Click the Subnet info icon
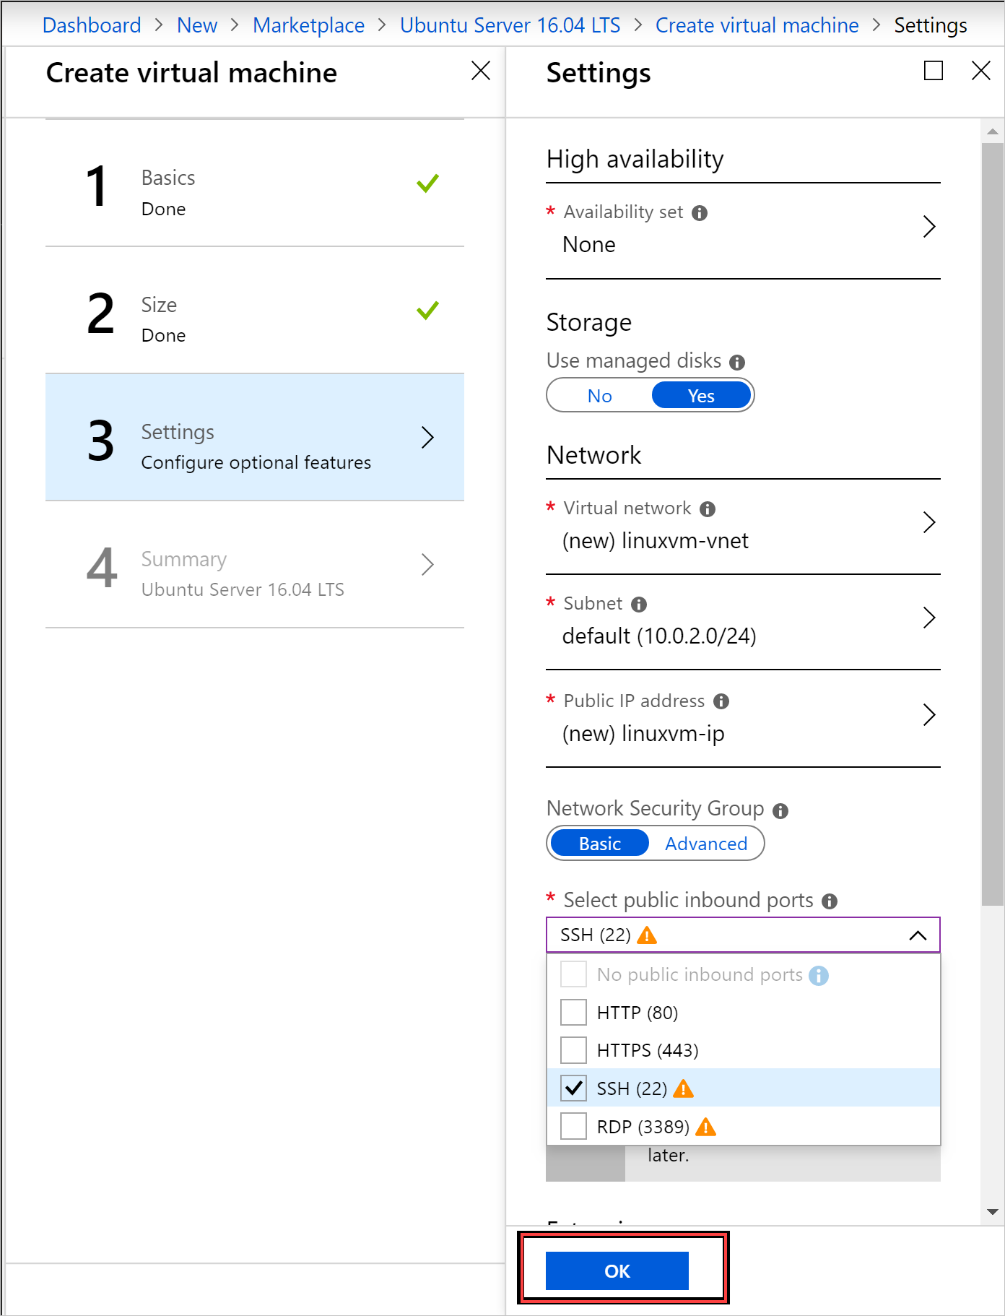 coord(638,605)
